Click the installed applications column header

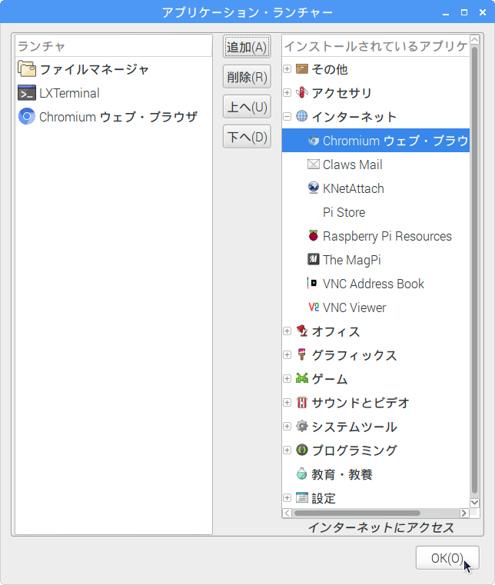pos(376,46)
